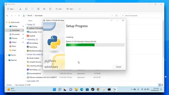
Task: Collapse the Earlier this week group
Action: point(26,55)
